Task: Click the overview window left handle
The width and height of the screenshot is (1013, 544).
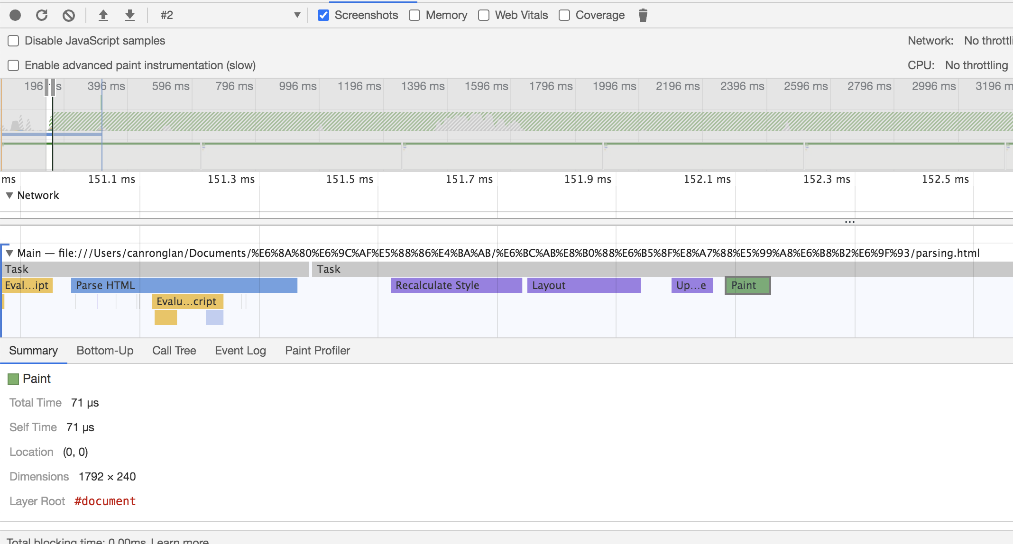Action: [x=47, y=88]
